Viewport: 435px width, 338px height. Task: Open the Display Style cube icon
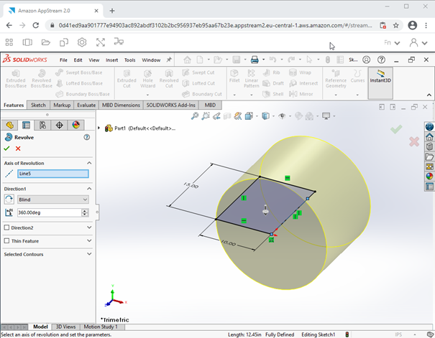click(265, 116)
